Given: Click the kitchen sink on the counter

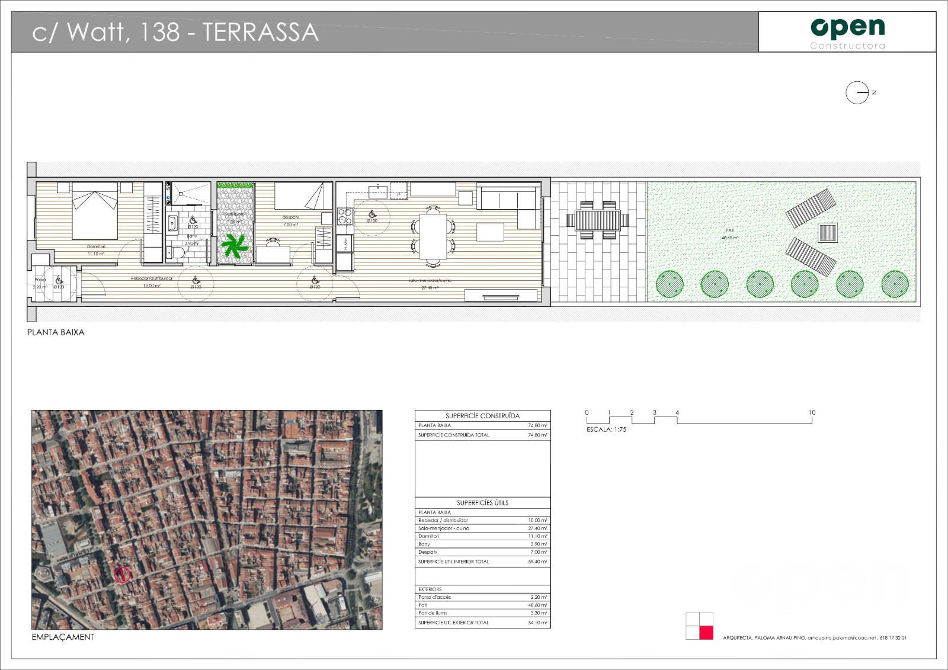Looking at the screenshot, I should 378,191.
